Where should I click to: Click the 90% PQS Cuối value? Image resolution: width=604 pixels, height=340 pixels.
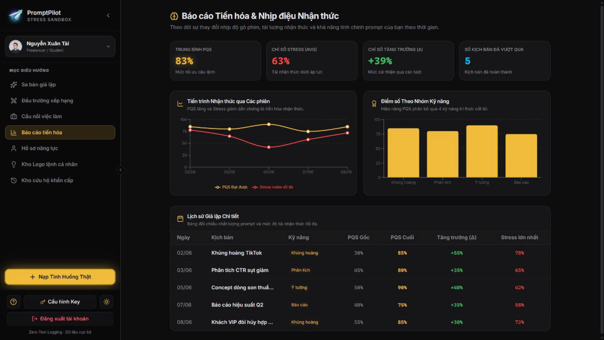click(402, 288)
